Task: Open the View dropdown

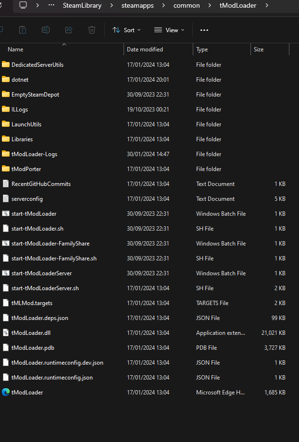Action: click(x=169, y=30)
